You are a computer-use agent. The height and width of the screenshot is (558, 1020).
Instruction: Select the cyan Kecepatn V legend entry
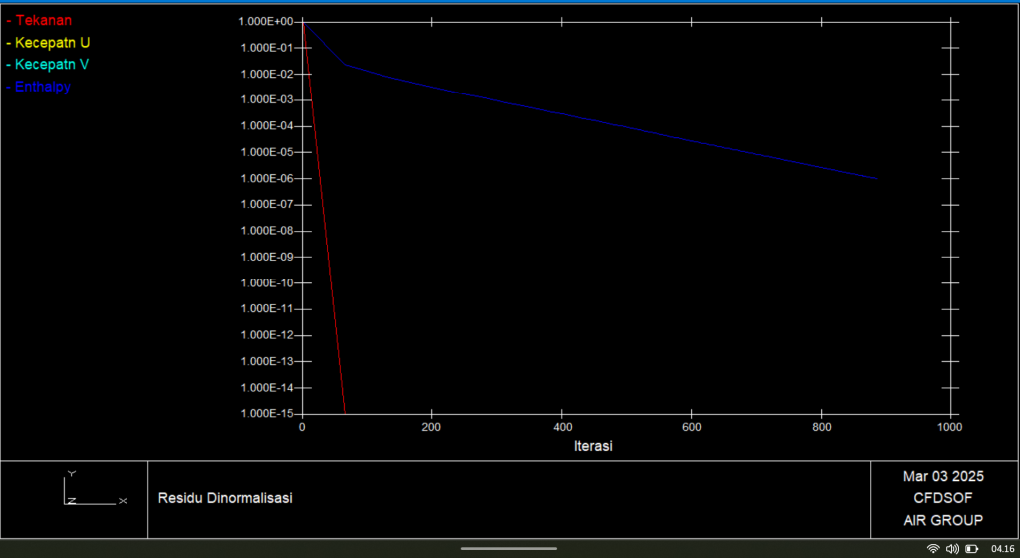[x=50, y=65]
